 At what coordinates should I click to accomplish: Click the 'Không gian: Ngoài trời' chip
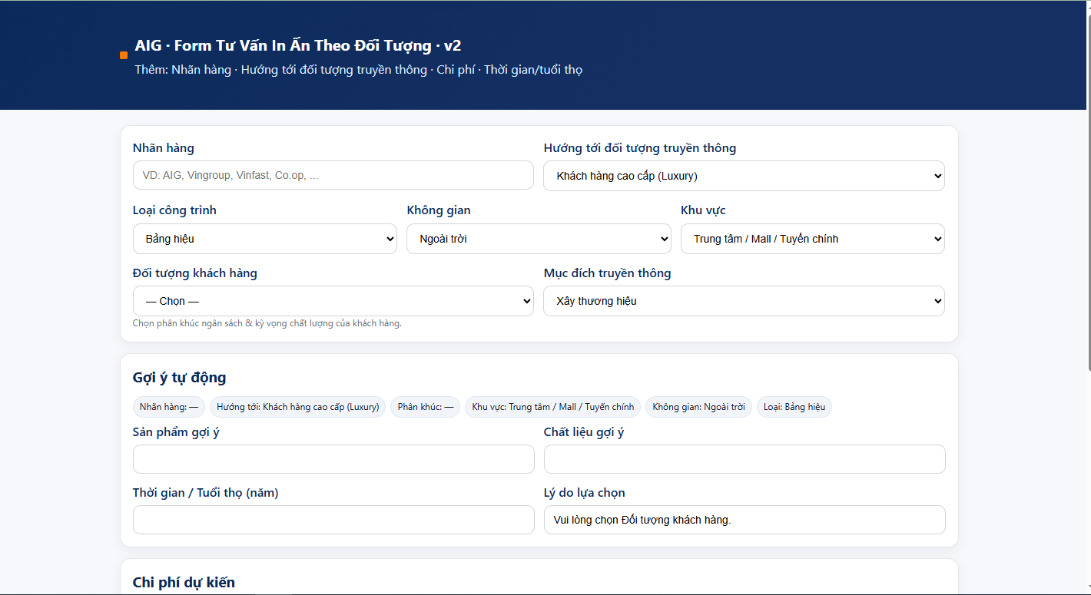point(698,407)
